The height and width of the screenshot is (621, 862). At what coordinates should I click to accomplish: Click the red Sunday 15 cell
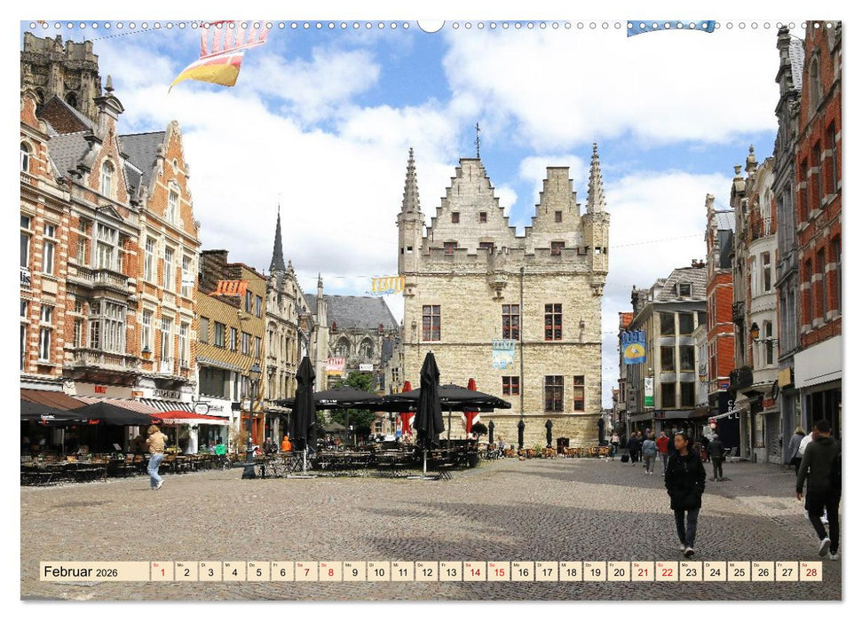[501, 574]
